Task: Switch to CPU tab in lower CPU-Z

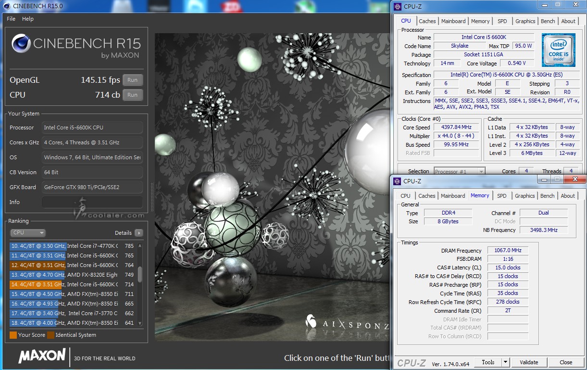Action: click(406, 196)
